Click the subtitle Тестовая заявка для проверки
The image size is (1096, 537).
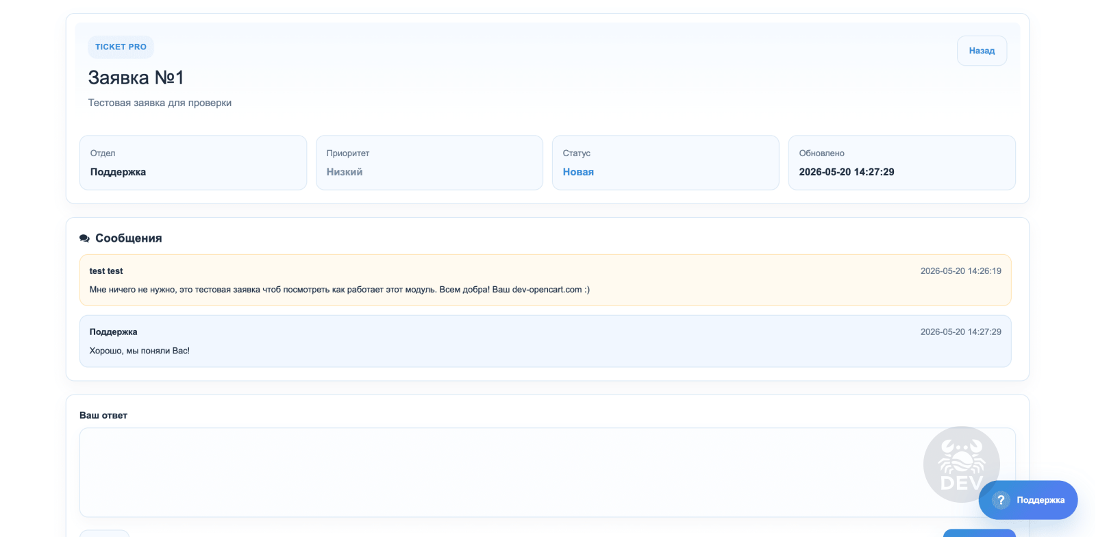(x=160, y=103)
